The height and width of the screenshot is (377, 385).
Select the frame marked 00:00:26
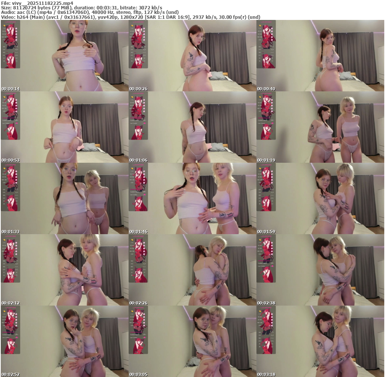click(192, 56)
